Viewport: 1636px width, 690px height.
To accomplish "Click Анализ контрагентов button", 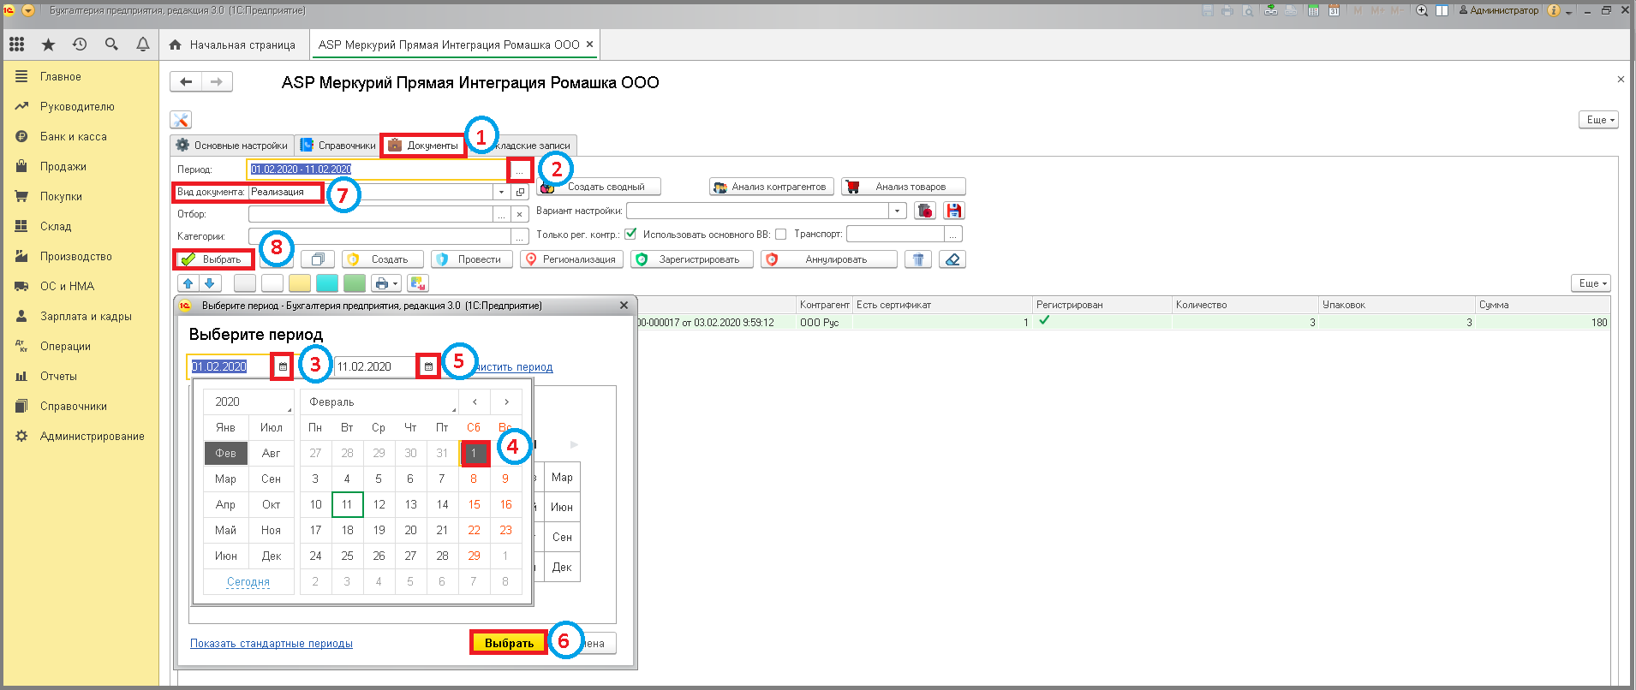I will (770, 187).
